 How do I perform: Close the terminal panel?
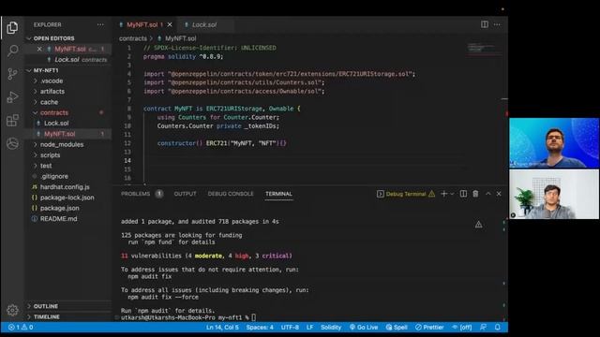click(499, 194)
